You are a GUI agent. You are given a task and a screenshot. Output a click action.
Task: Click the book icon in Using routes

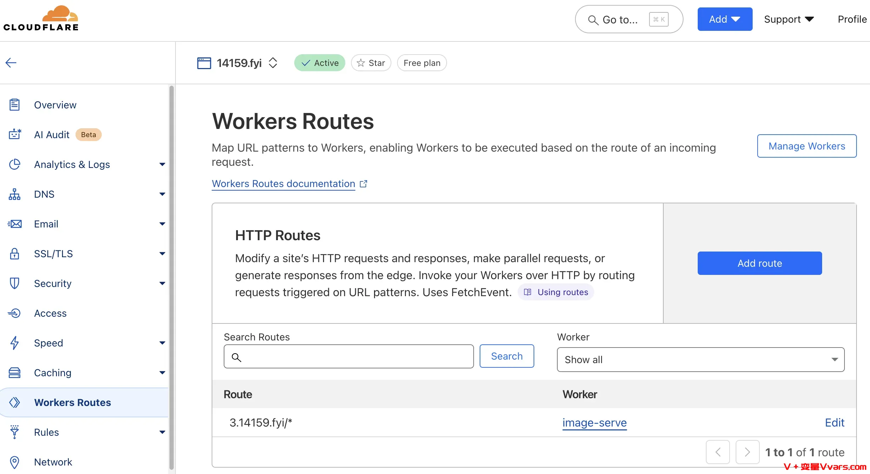tap(528, 292)
